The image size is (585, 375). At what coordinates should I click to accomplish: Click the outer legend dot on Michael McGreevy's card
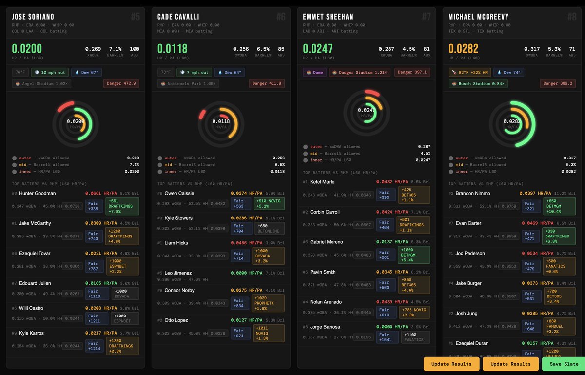(451, 158)
